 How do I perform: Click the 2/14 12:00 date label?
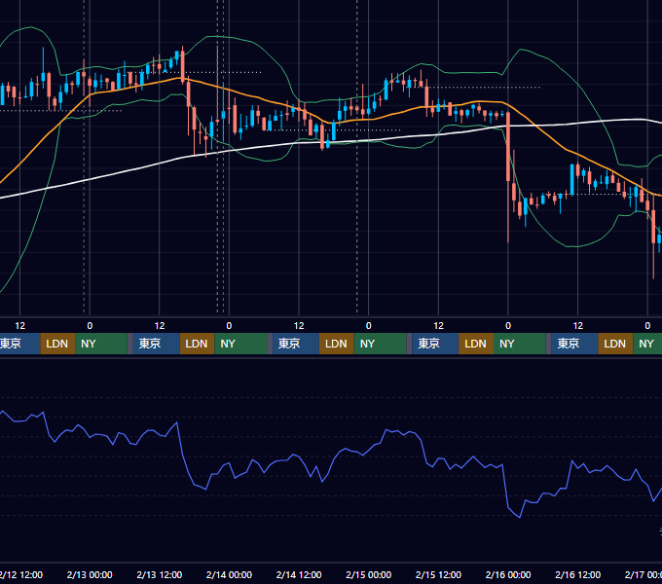tap(299, 574)
